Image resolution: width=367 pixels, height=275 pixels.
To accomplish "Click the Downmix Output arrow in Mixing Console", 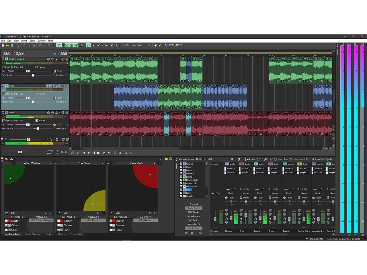I will pyautogui.click(x=248, y=159).
